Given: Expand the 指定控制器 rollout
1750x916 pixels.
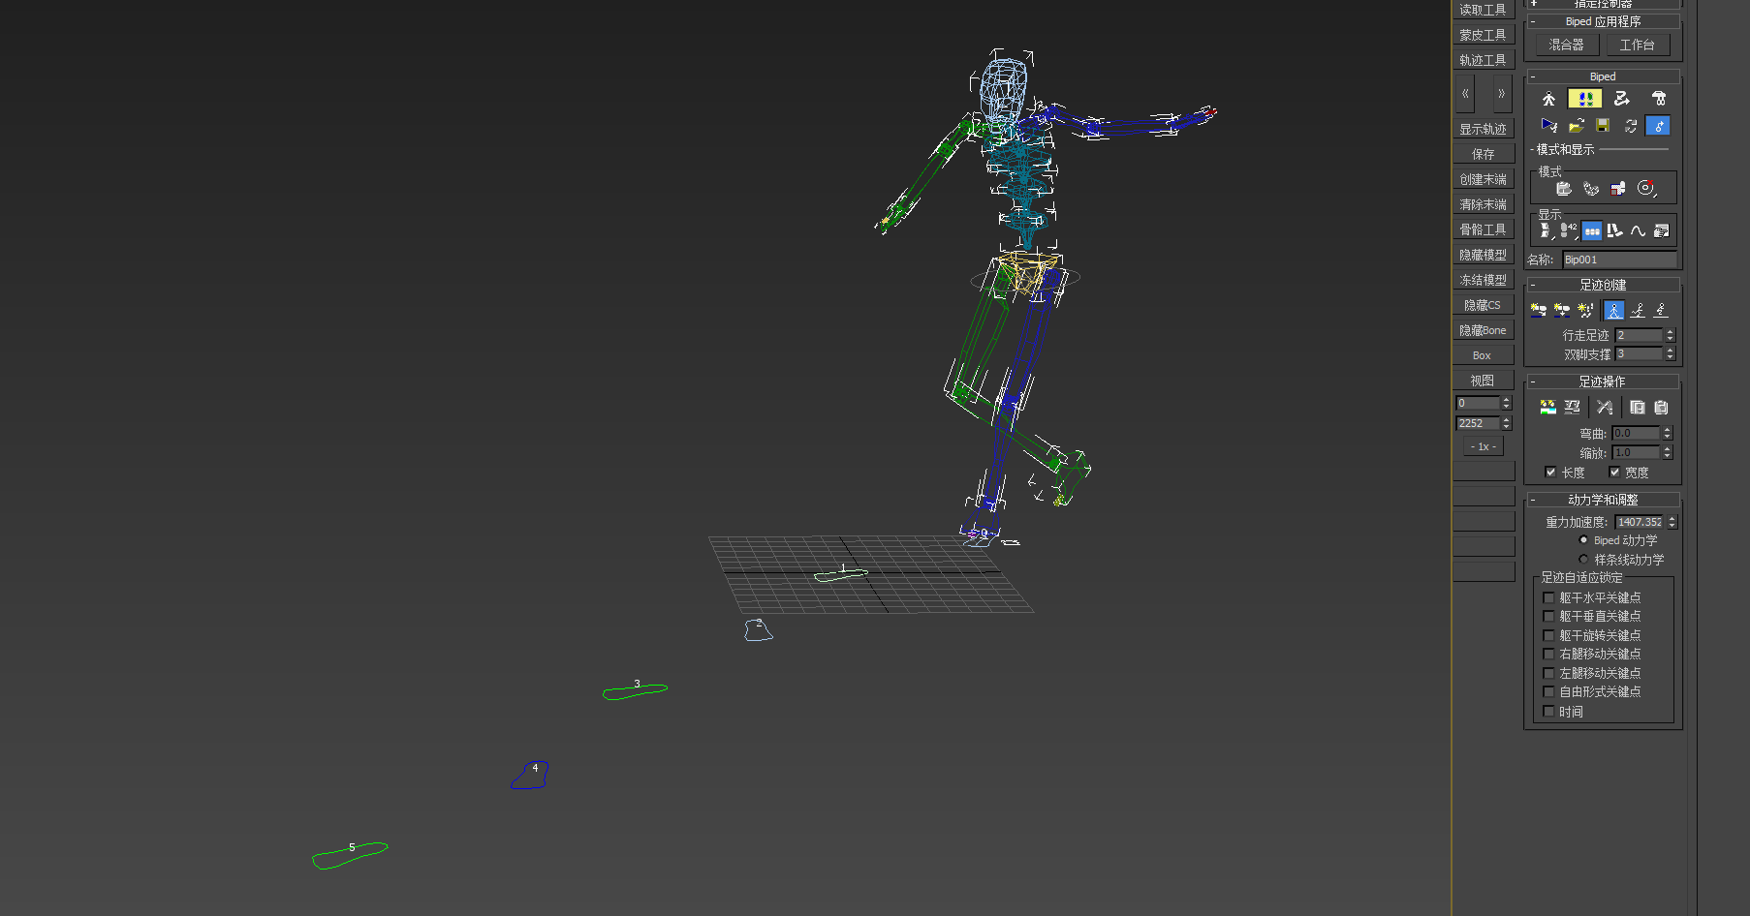Looking at the screenshot, I should 1603,4.
